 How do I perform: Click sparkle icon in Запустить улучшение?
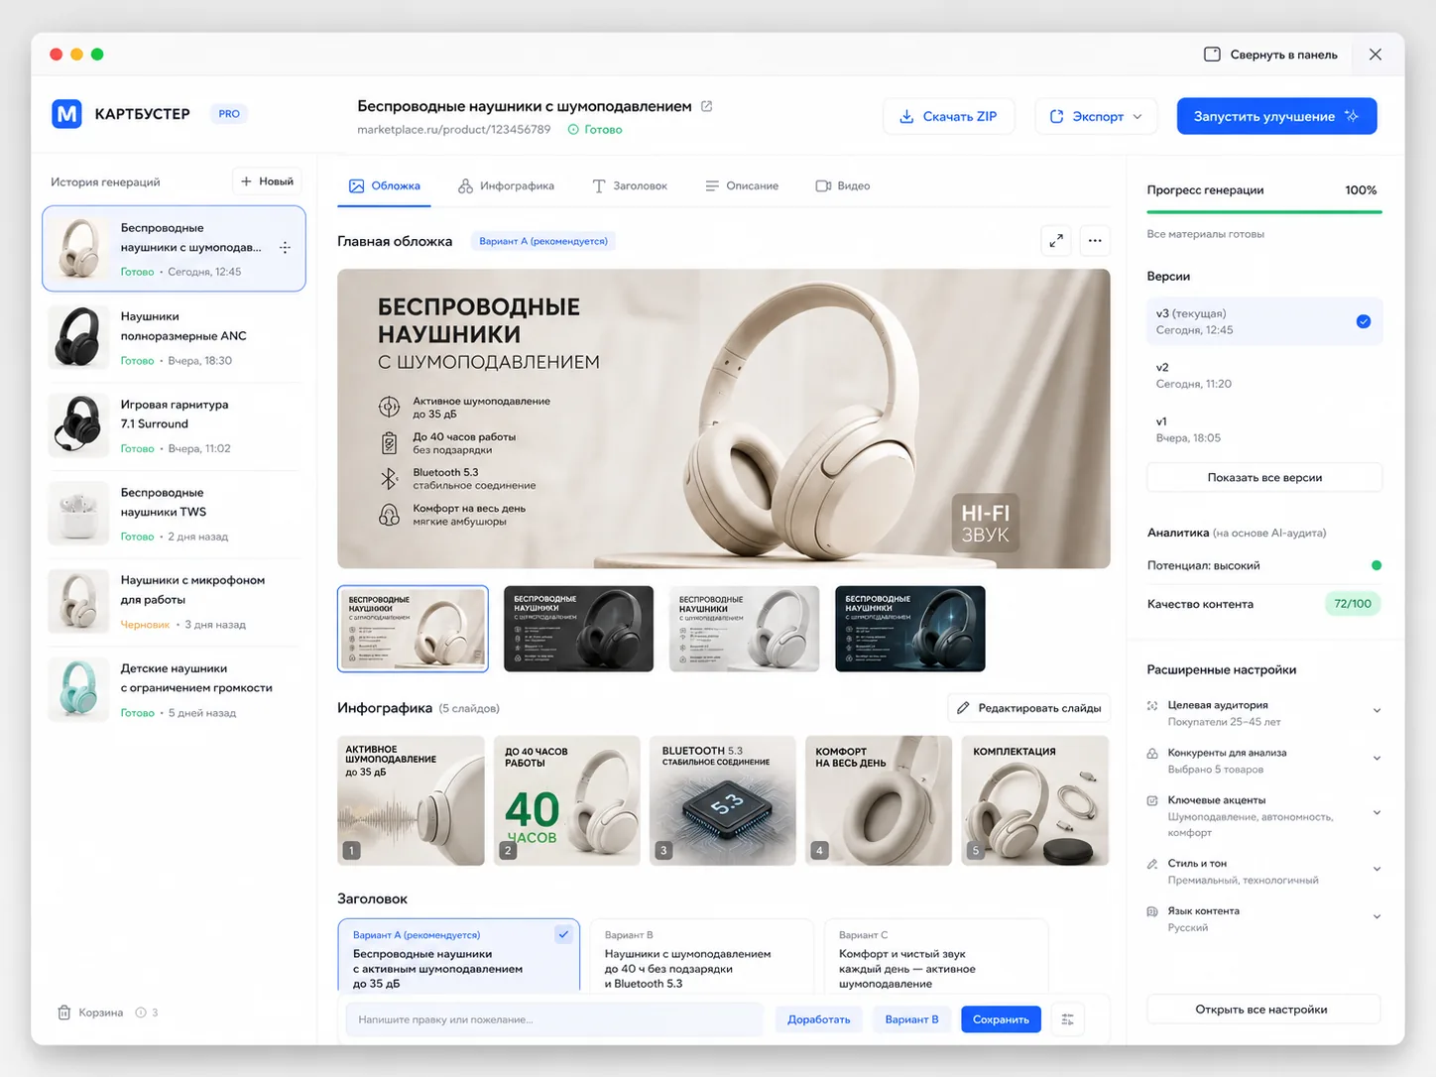click(1352, 116)
